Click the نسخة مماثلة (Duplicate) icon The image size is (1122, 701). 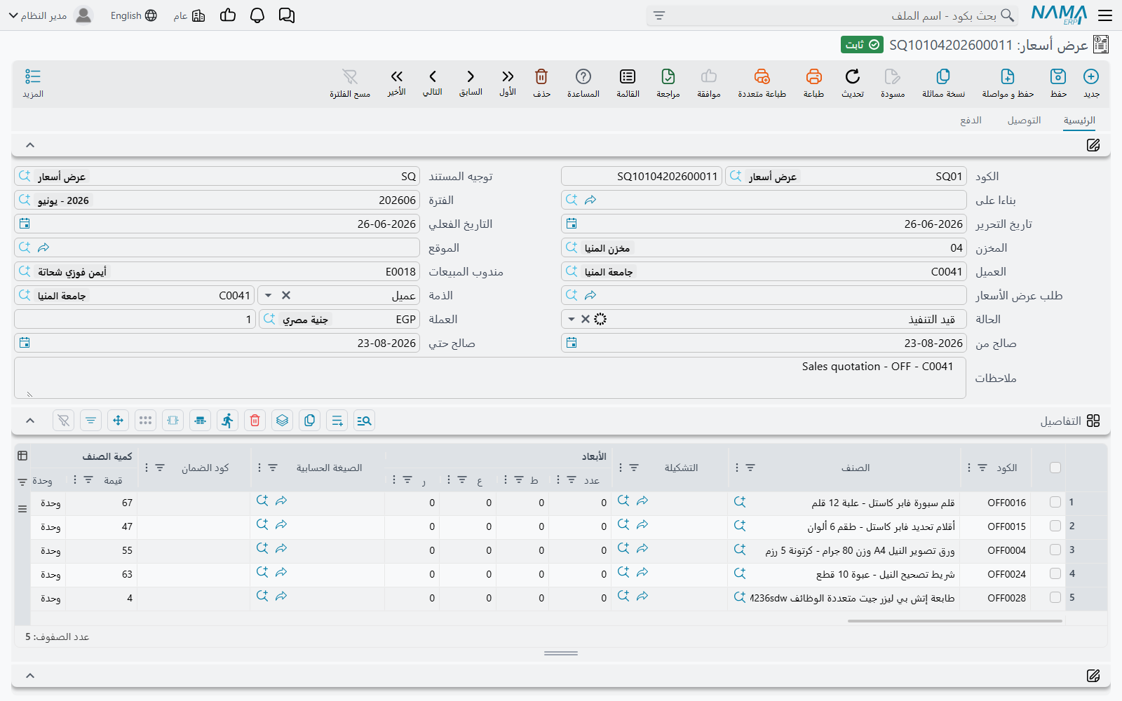tap(943, 76)
